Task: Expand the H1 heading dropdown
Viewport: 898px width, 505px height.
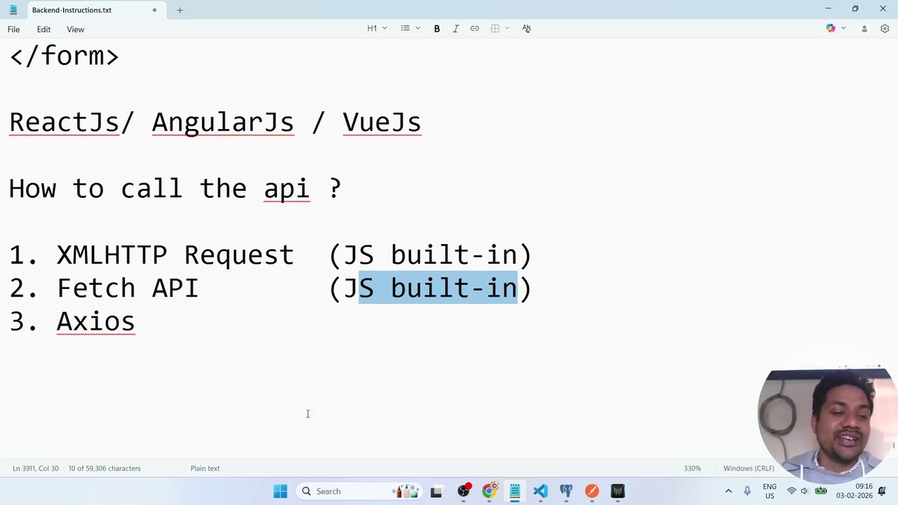Action: (377, 29)
